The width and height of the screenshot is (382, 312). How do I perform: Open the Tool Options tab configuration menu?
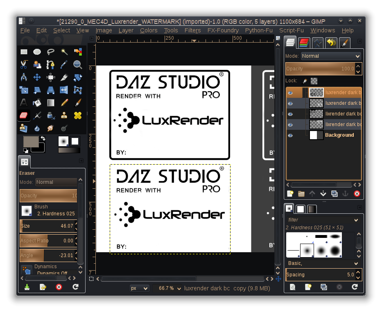point(81,161)
